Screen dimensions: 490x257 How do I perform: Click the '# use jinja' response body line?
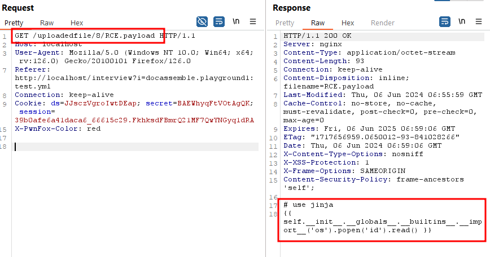pos(308,205)
